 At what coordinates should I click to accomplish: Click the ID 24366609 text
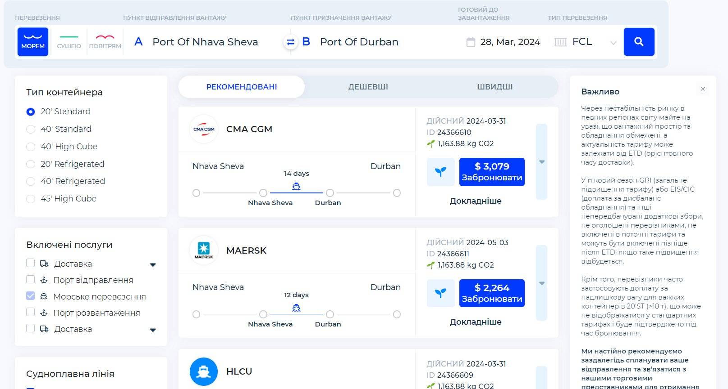(x=449, y=375)
